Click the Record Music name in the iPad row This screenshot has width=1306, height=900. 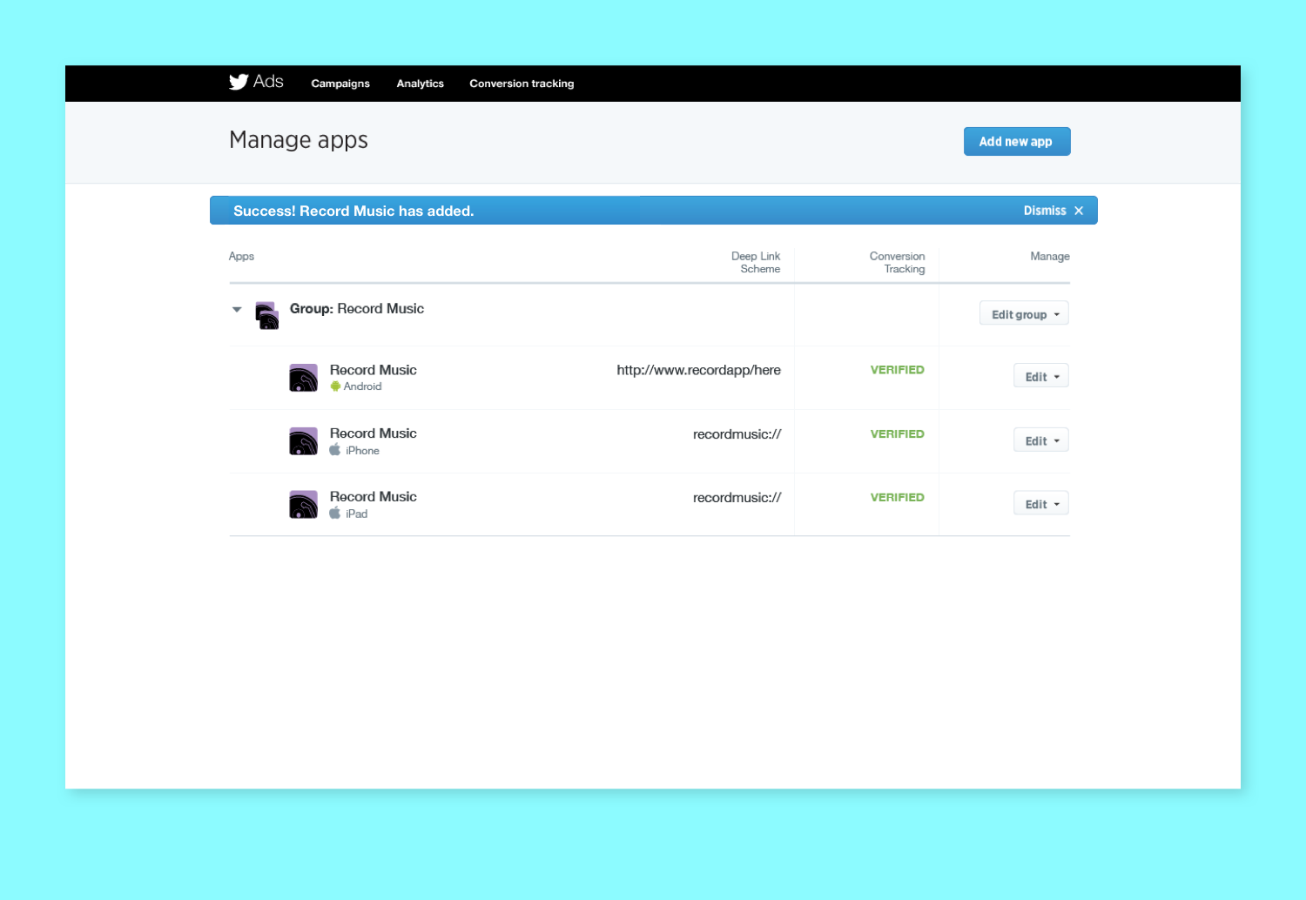click(374, 496)
